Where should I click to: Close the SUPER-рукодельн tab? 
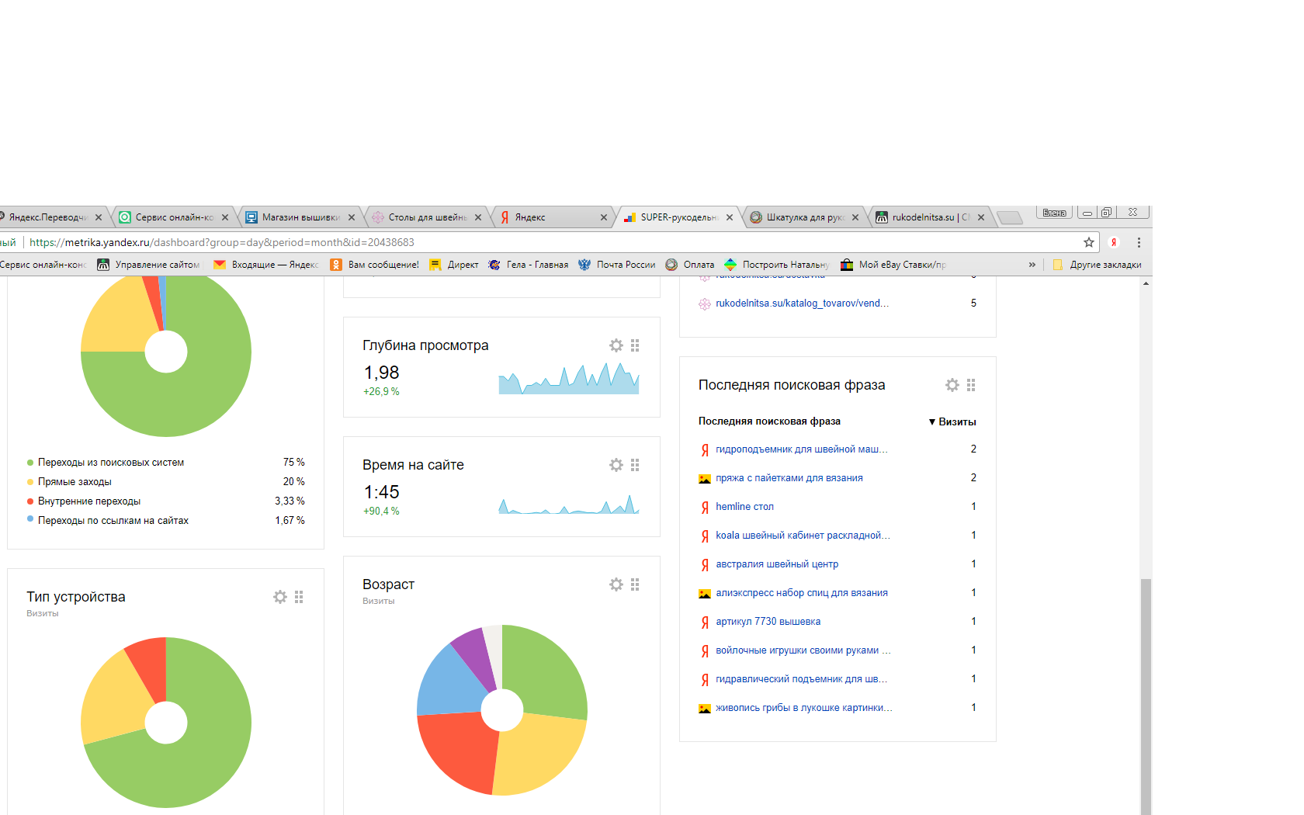[x=730, y=217]
